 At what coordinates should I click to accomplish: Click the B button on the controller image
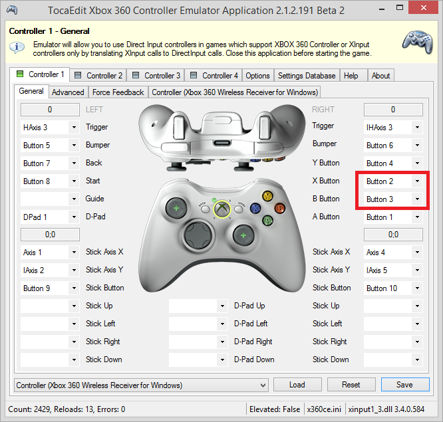tap(279, 208)
